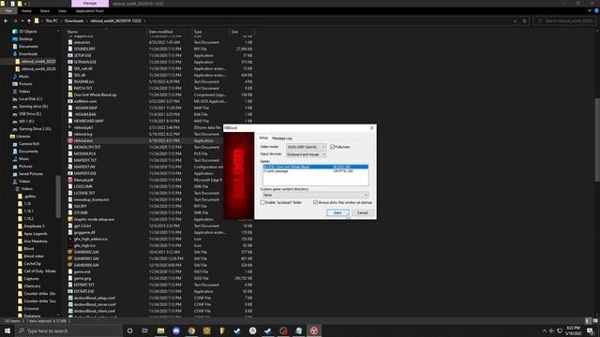Open the Share ribbon tab
Image resolution: width=600 pixels, height=337 pixels.
tap(45, 11)
